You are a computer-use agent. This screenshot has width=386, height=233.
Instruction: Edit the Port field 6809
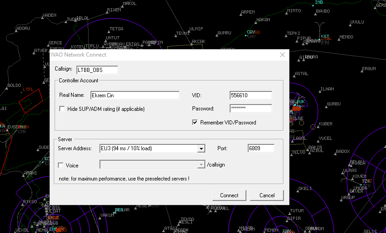click(x=261, y=148)
